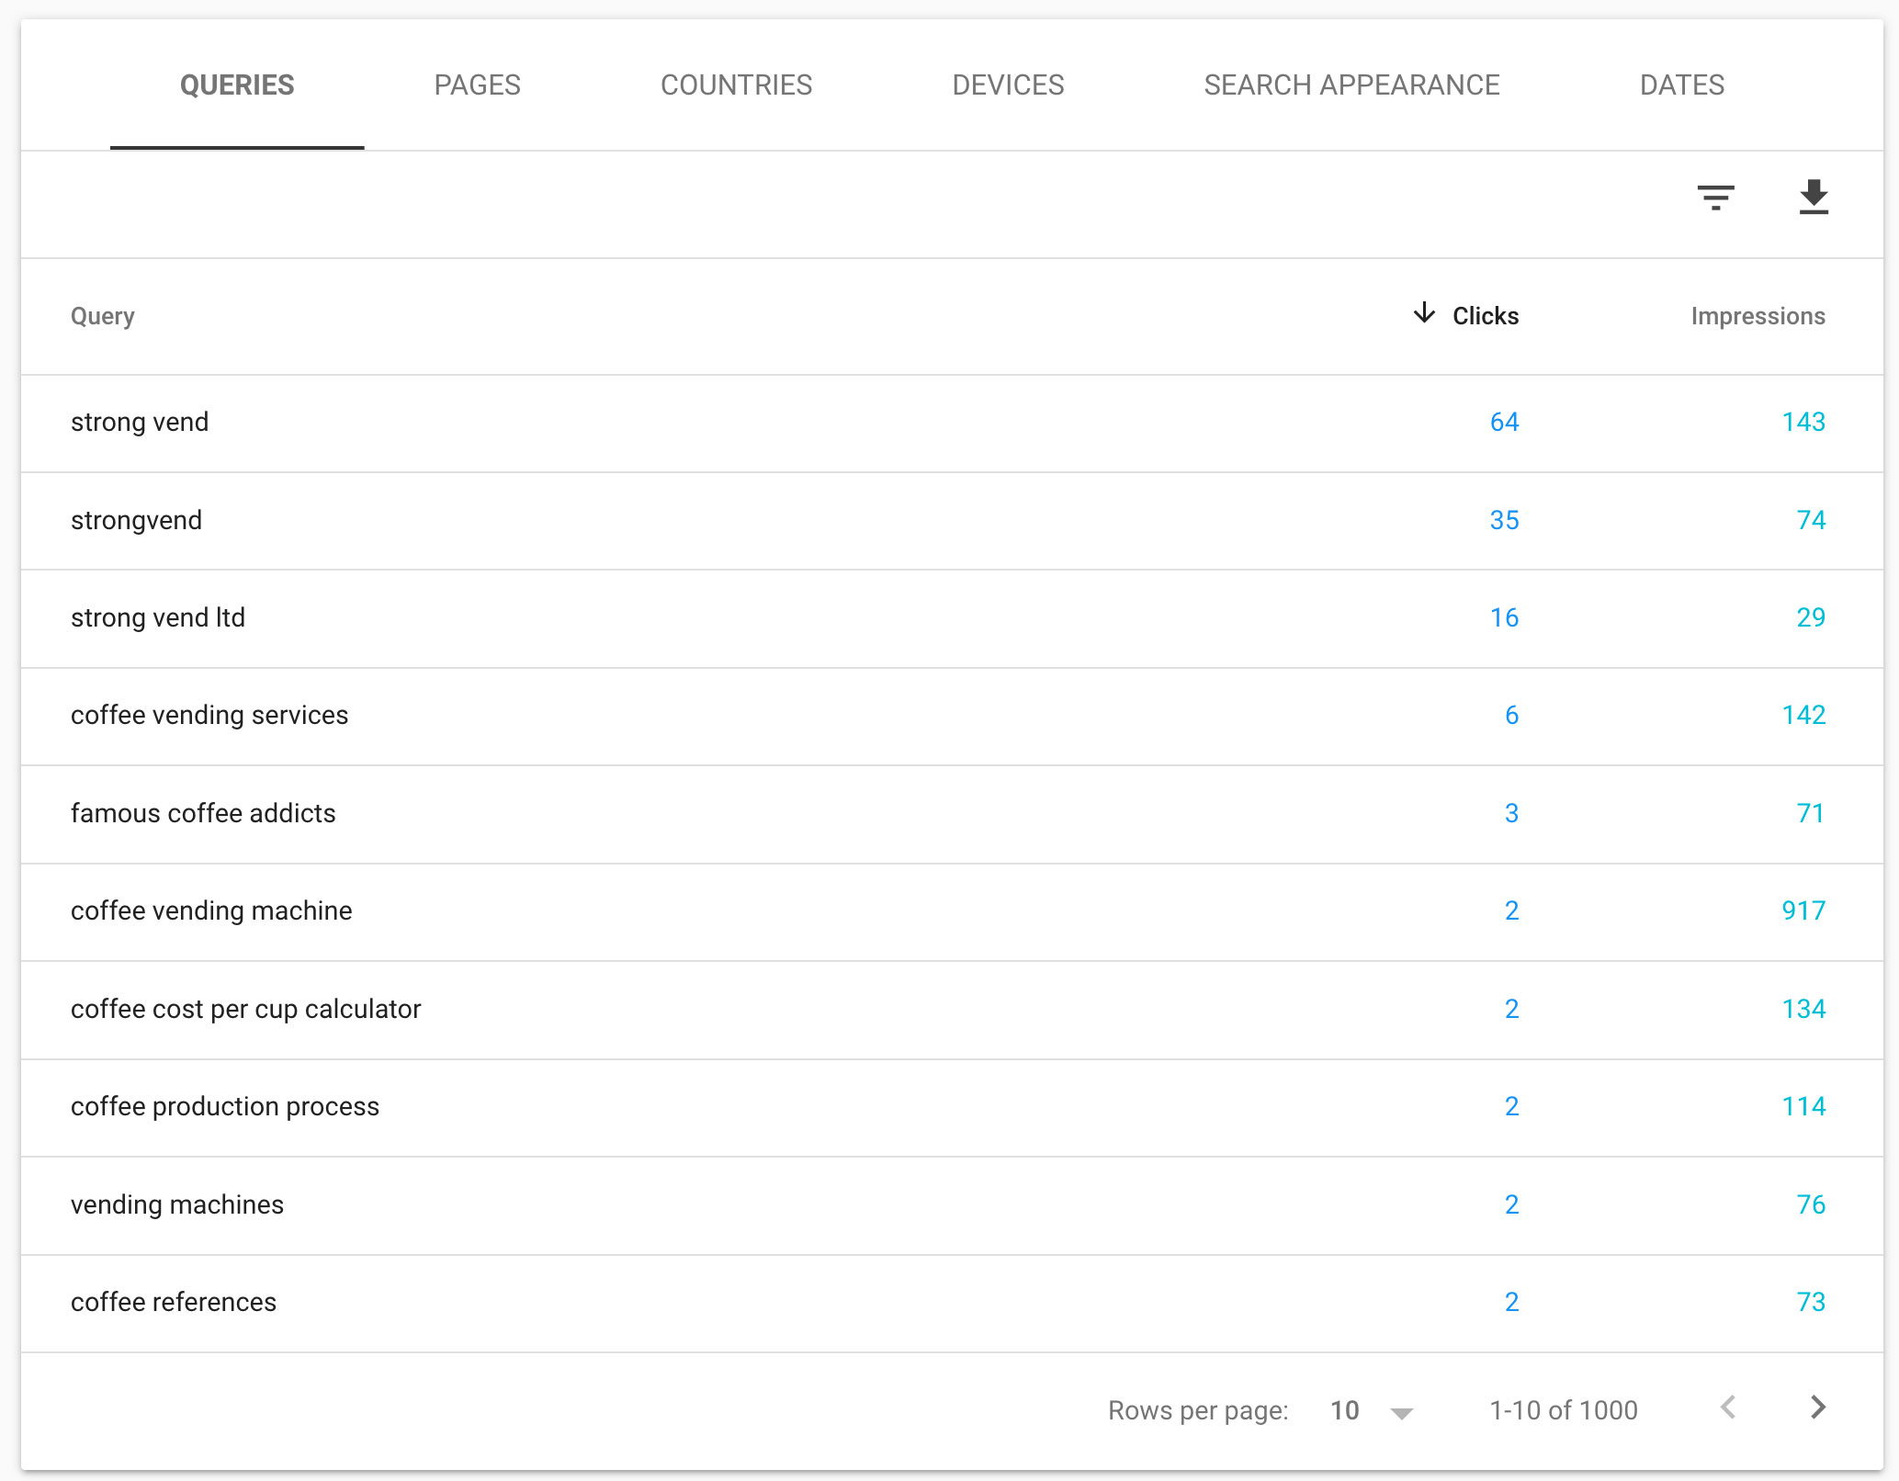Click the 142 impressions value

point(1803,715)
